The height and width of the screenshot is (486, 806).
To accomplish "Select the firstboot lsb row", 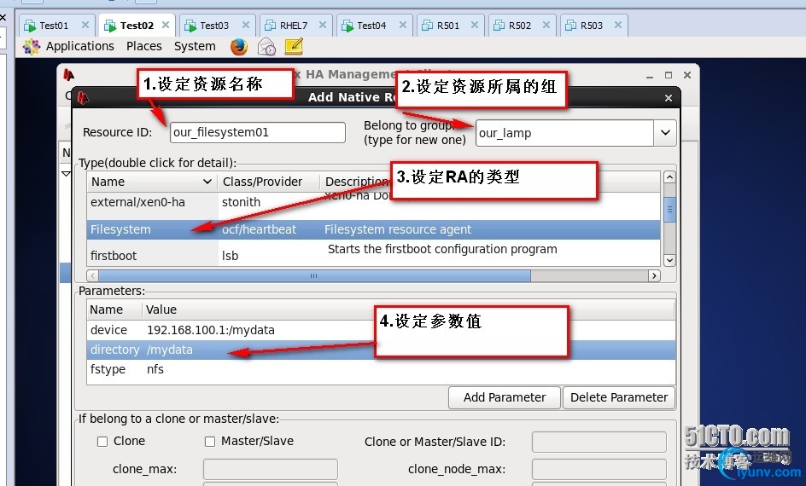I will coord(373,255).
